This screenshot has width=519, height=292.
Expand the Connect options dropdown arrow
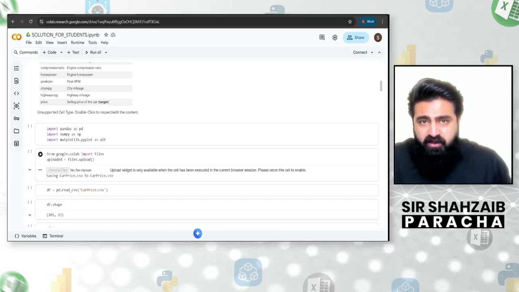point(372,52)
